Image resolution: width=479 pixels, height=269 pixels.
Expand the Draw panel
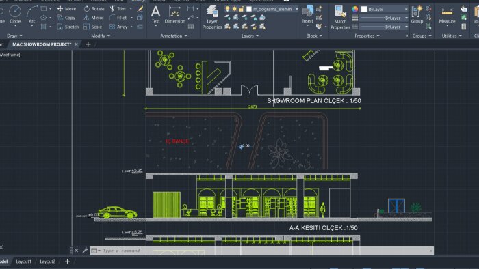[x=14, y=36]
